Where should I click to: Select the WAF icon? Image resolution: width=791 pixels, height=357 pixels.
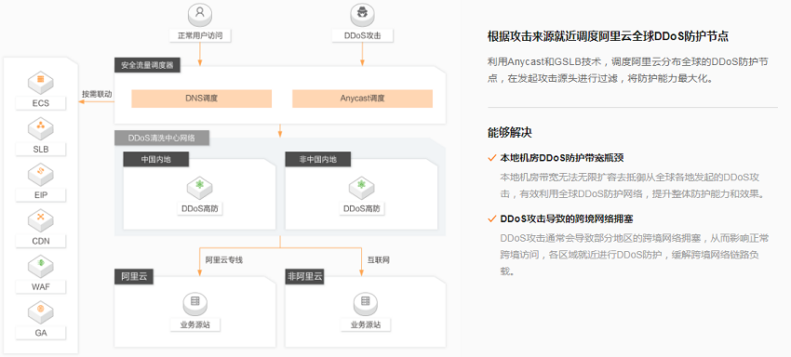(41, 266)
